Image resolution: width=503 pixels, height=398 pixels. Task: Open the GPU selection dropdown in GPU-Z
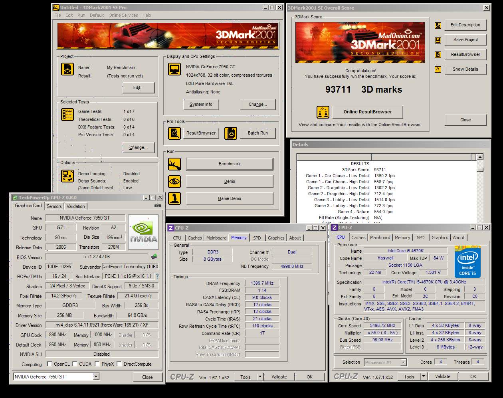tap(96, 376)
